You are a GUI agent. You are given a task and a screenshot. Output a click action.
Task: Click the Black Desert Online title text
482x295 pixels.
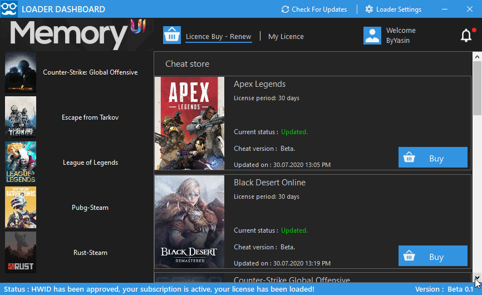pyautogui.click(x=269, y=183)
